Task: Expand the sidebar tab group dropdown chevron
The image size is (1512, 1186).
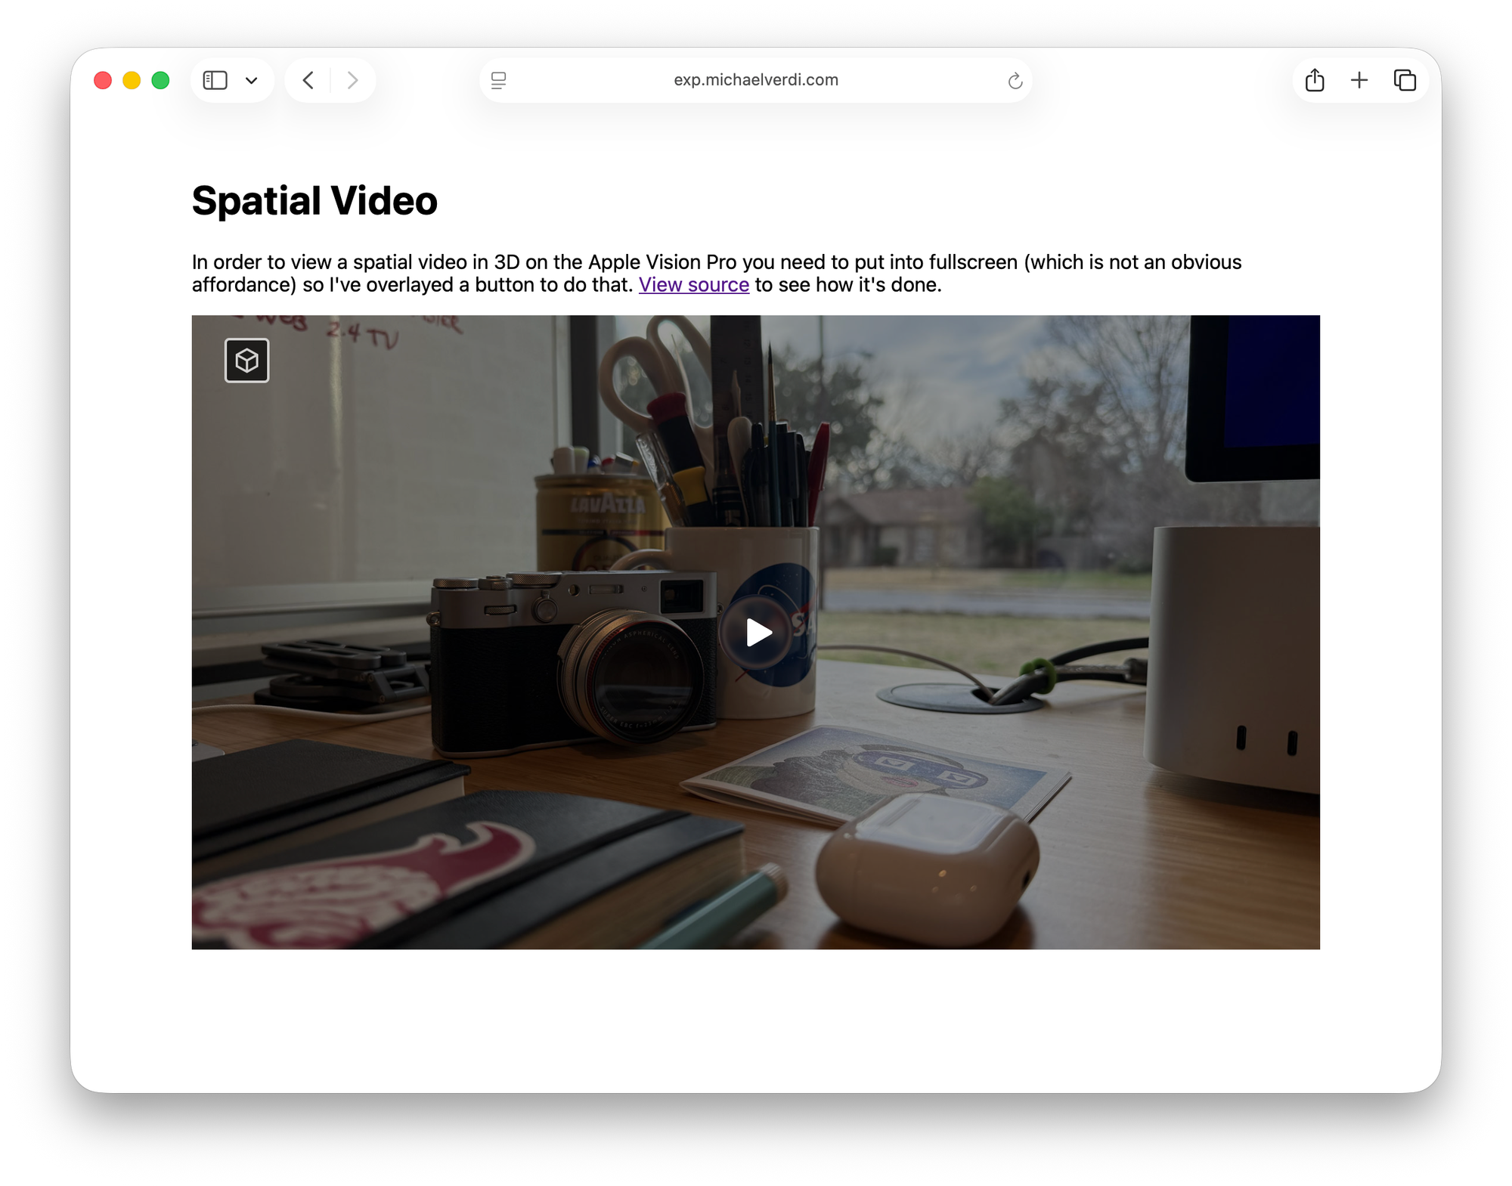Action: [x=252, y=81]
